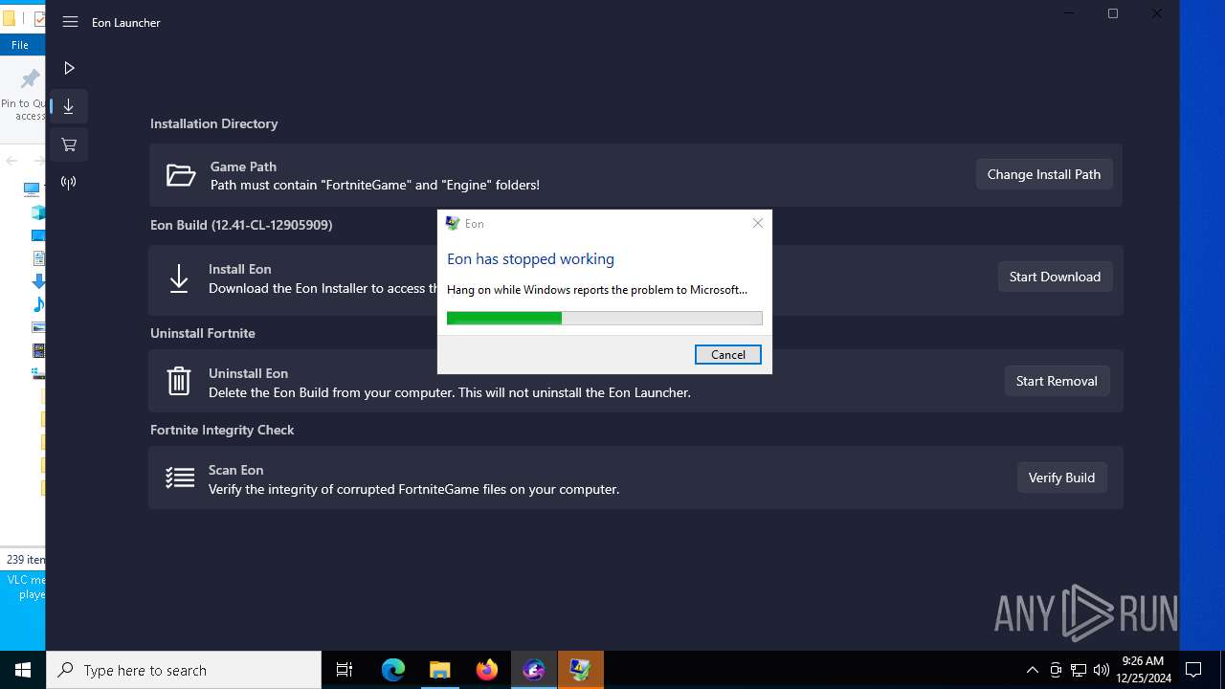This screenshot has width=1225, height=689.
Task: Click Eon Build (12.41-CL-12905909) heading
Action: pyautogui.click(x=241, y=225)
